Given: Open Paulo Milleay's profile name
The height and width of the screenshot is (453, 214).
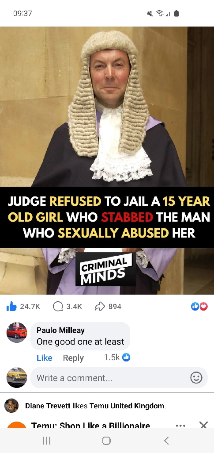Looking at the screenshot, I should coord(60,330).
